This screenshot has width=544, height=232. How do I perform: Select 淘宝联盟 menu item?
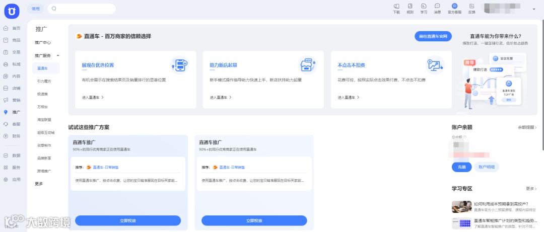(44, 120)
